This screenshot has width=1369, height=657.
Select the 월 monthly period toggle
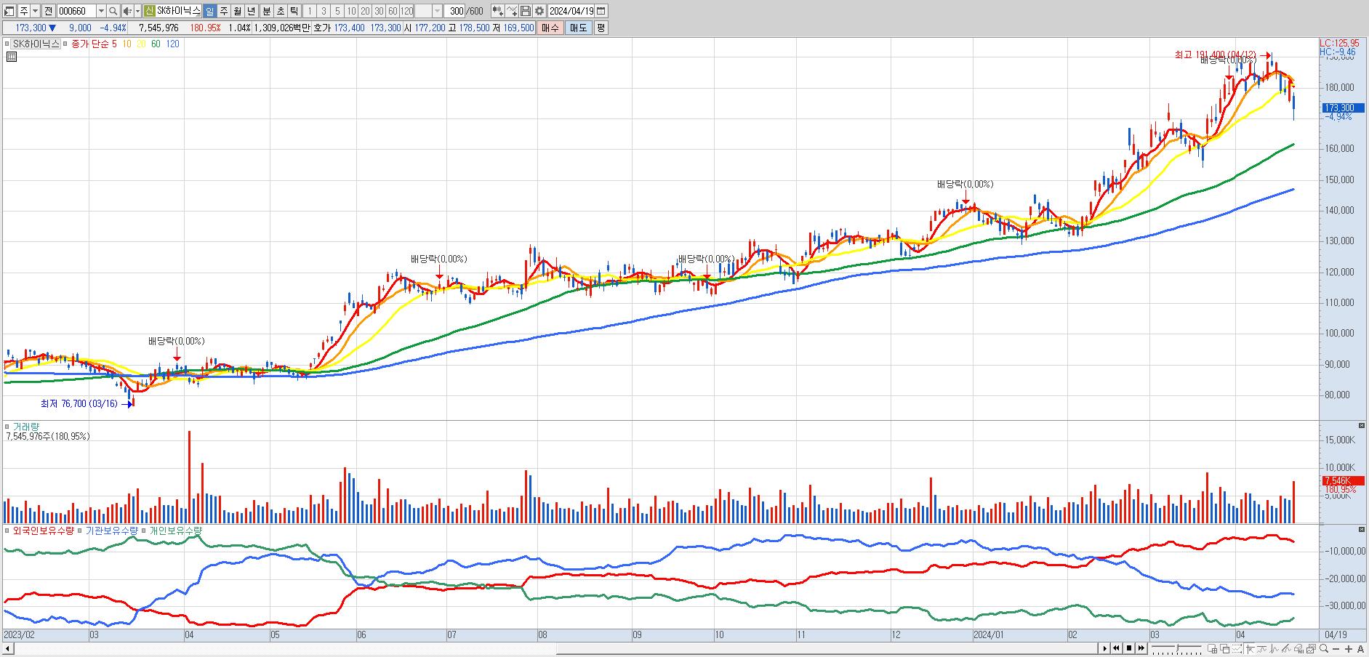[237, 11]
